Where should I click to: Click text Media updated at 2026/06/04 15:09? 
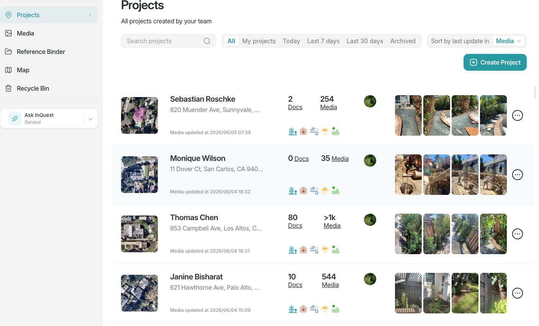pos(210,310)
